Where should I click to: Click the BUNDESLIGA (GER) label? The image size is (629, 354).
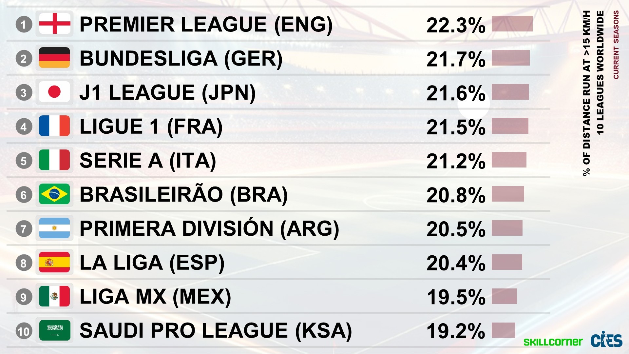(x=181, y=59)
